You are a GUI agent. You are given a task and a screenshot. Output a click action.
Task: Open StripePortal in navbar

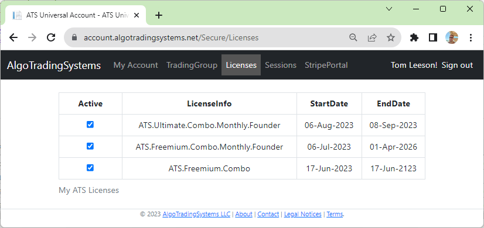coord(326,65)
